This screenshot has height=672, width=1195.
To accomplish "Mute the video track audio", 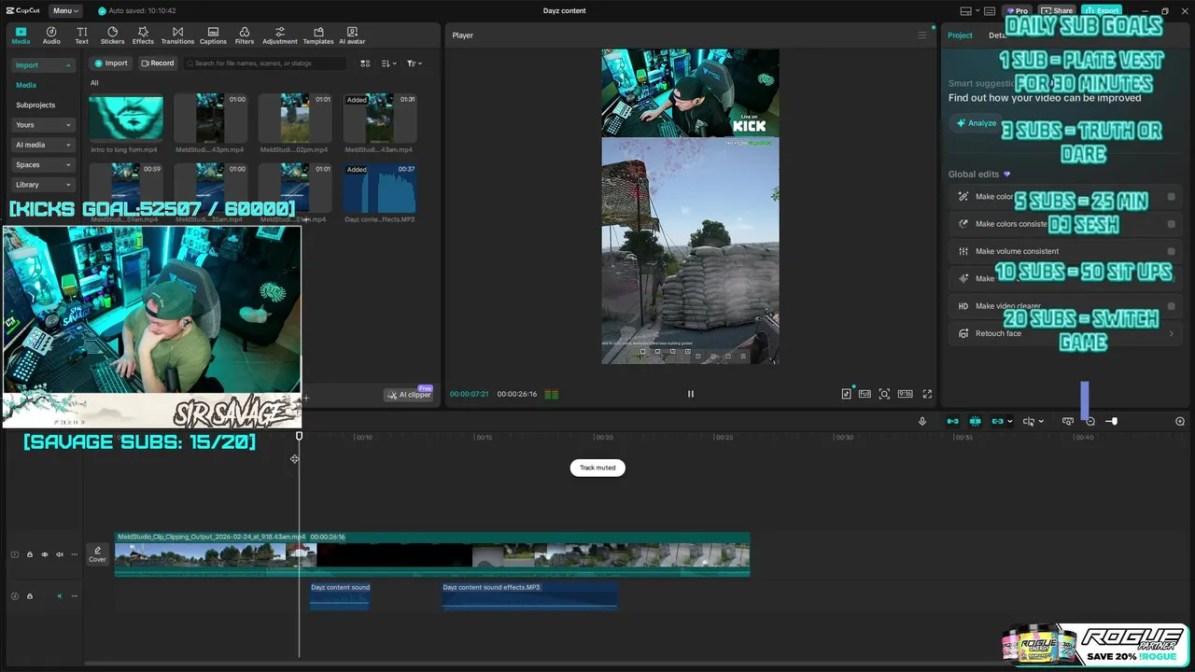I will coord(60,554).
